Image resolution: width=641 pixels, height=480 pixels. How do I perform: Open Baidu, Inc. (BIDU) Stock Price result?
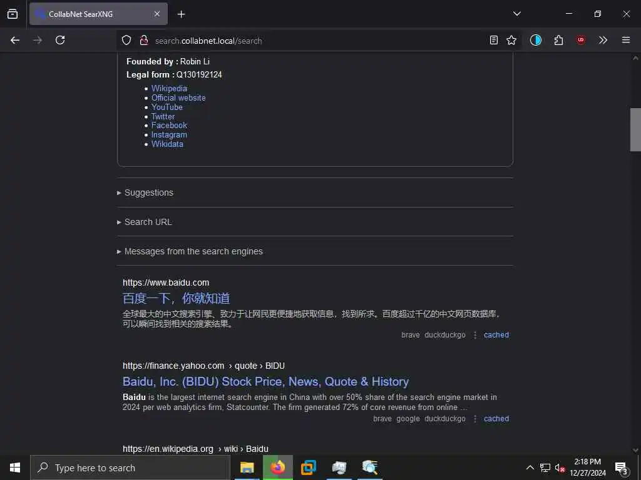click(265, 382)
